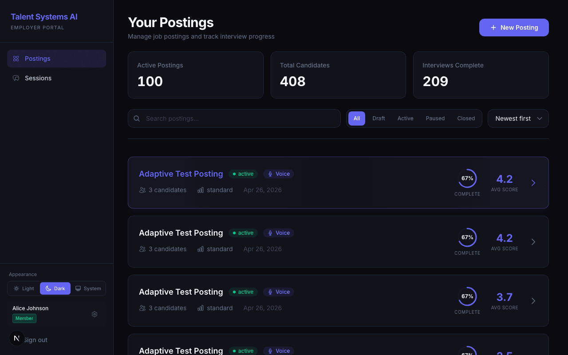Click the Alice Johnson user name
This screenshot has width=568, height=355.
(31, 308)
